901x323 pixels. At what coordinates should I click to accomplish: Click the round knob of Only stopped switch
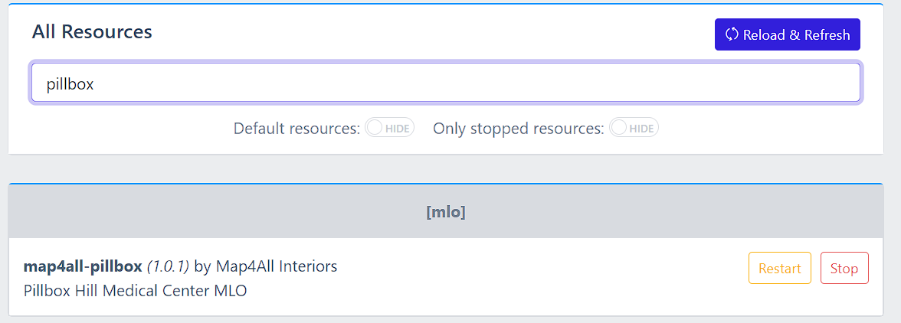(x=619, y=128)
